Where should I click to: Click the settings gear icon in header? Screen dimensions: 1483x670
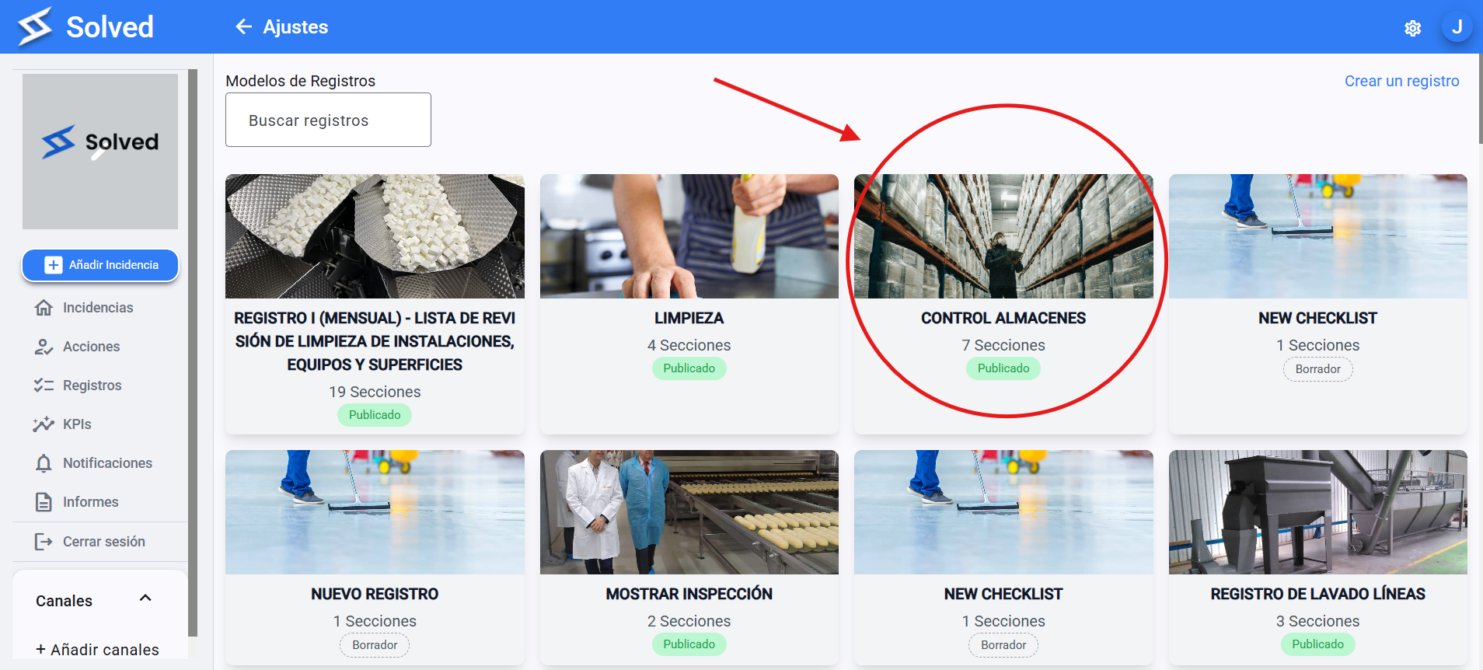pos(1412,28)
